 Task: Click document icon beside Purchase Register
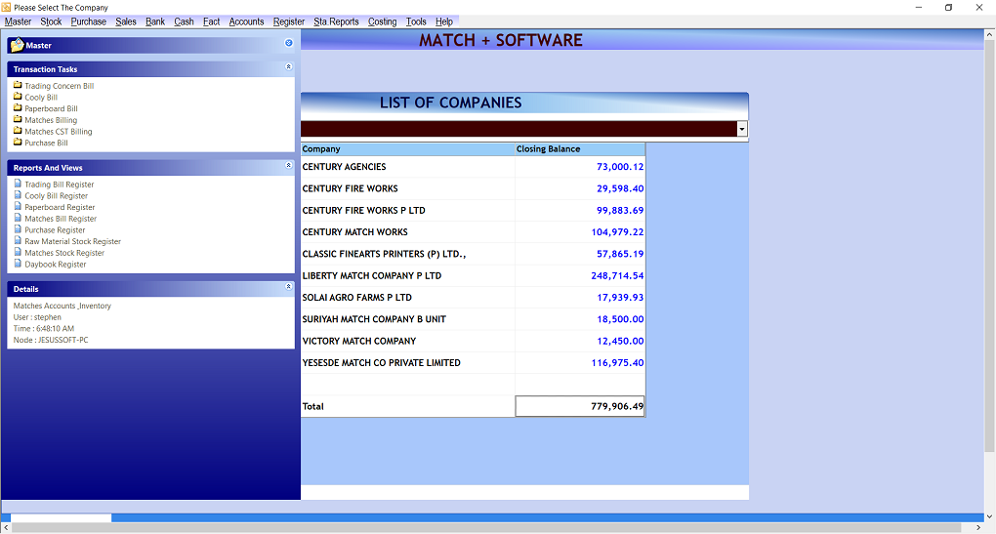click(x=18, y=229)
